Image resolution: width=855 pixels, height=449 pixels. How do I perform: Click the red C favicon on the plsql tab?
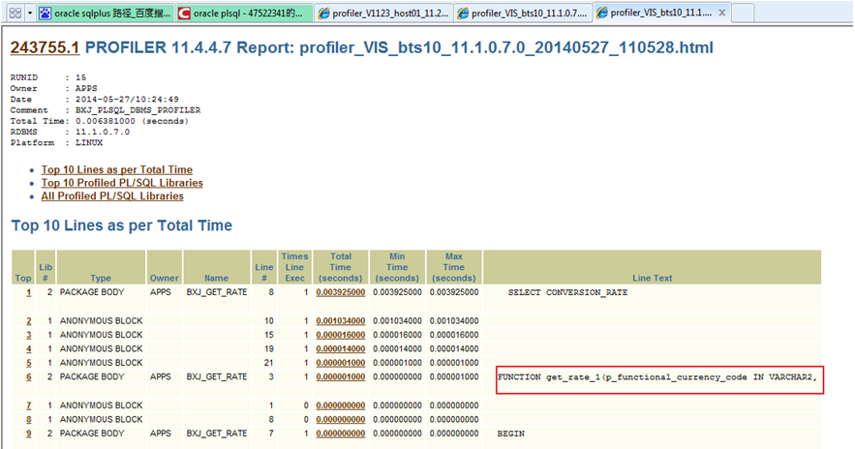point(184,14)
